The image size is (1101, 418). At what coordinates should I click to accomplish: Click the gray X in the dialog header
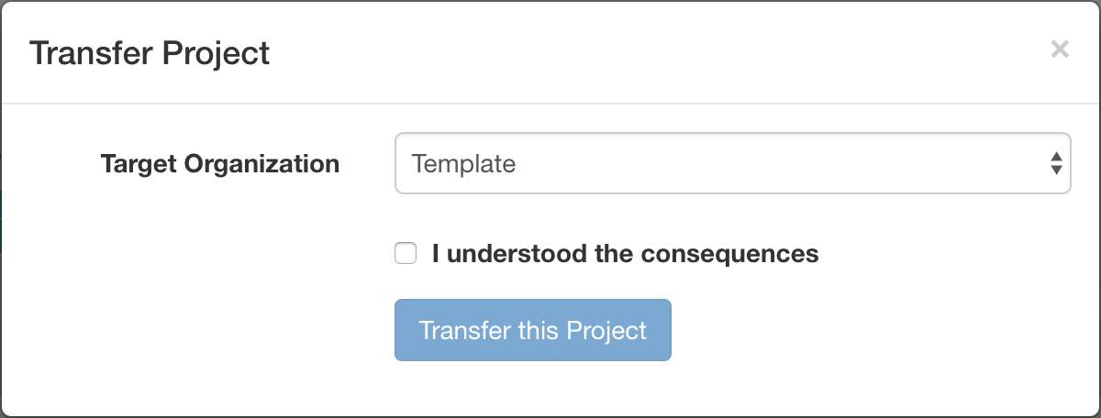coord(1060,49)
